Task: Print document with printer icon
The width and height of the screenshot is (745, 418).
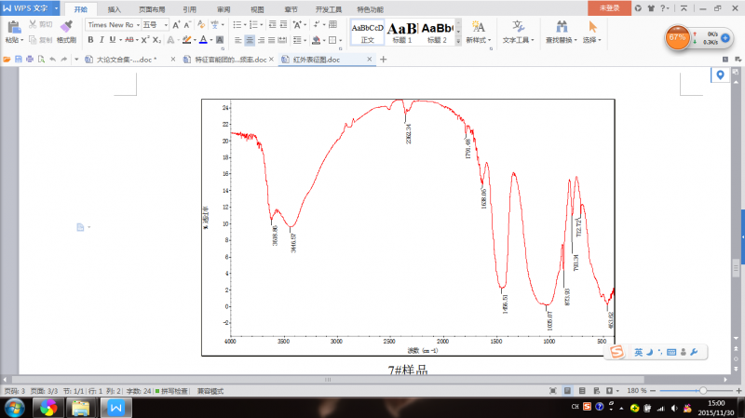Action: point(30,60)
